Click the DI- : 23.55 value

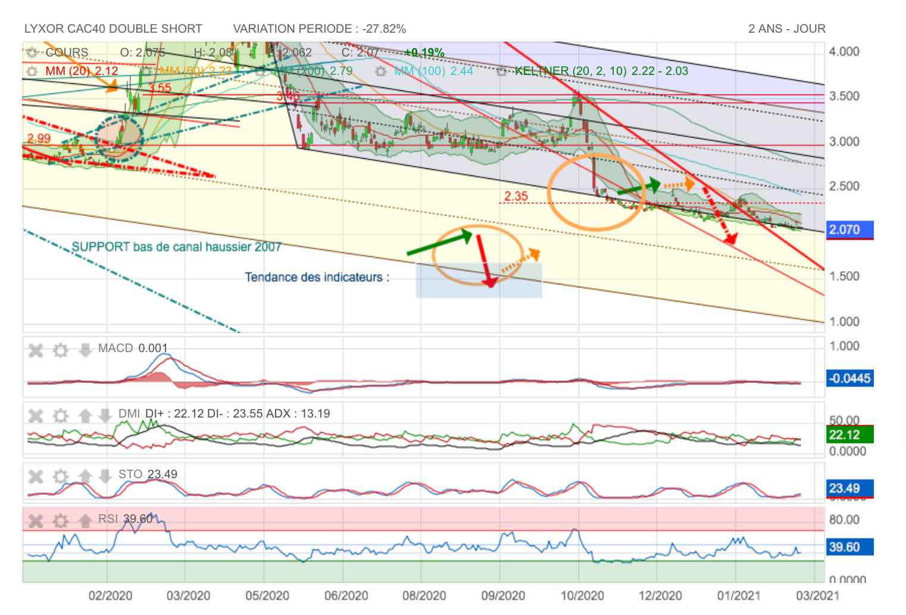click(235, 413)
